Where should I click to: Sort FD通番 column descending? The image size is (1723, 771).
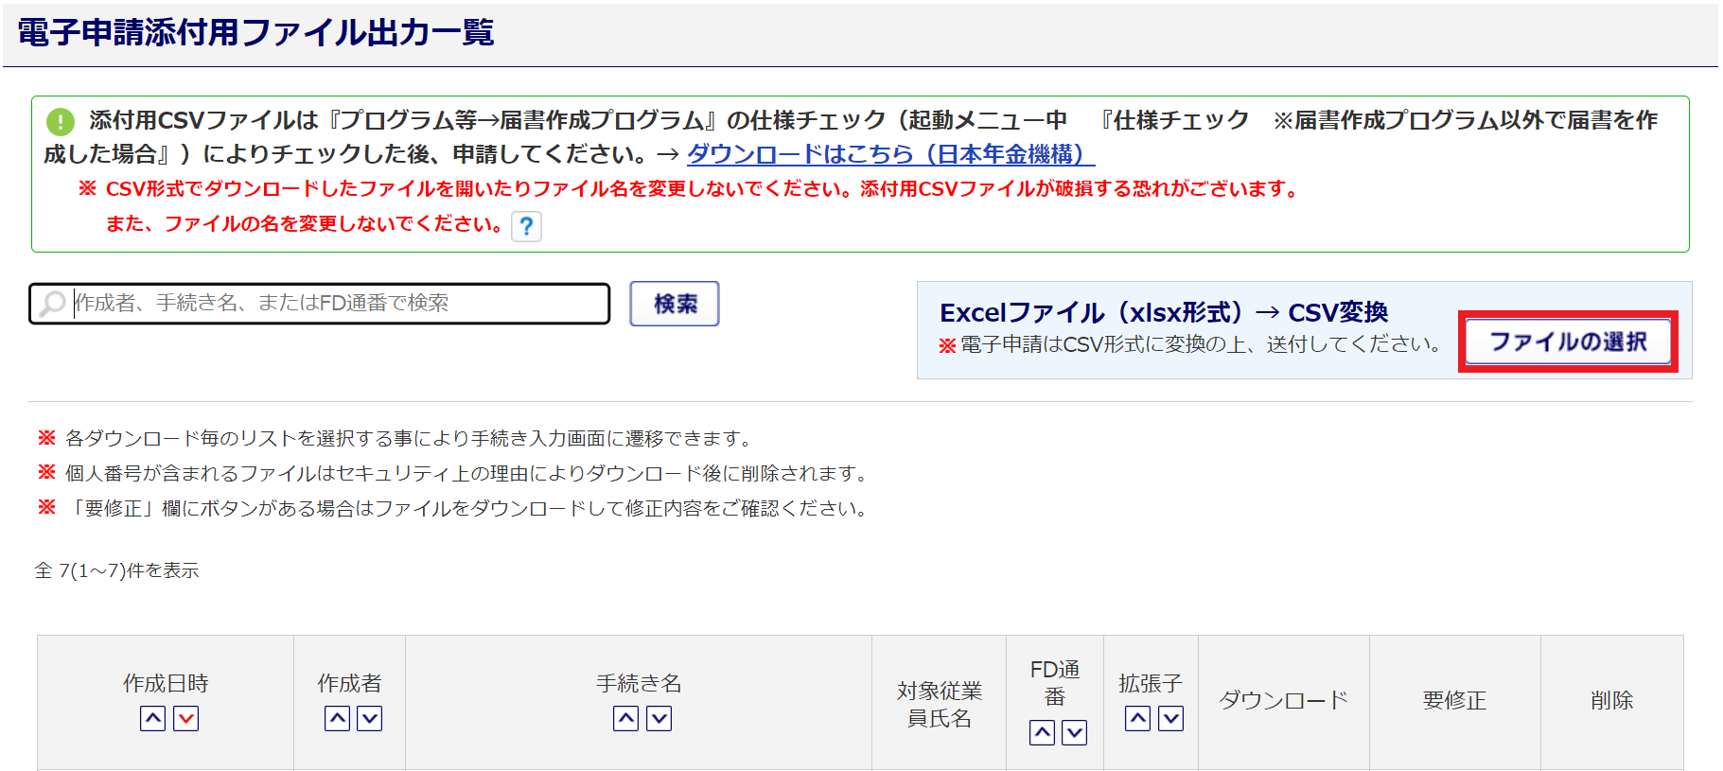[x=1074, y=732]
